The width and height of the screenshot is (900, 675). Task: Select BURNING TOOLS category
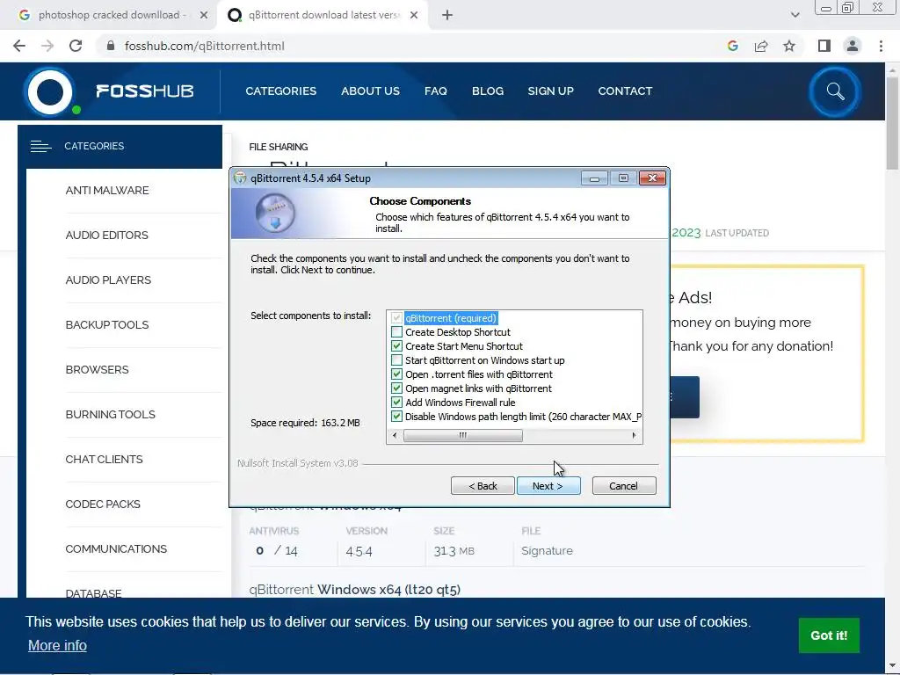point(110,414)
